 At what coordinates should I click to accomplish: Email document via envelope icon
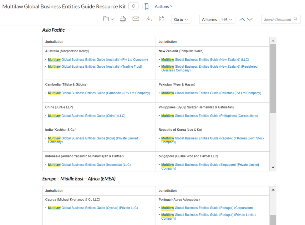point(136,19)
